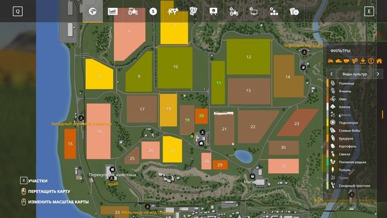Toggle the exclamation mark map filter
The width and height of the screenshot is (387, 218).
pyautogui.click(x=371, y=61)
